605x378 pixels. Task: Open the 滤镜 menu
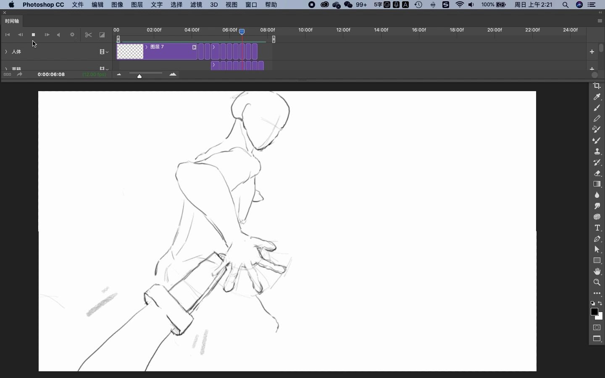[196, 5]
